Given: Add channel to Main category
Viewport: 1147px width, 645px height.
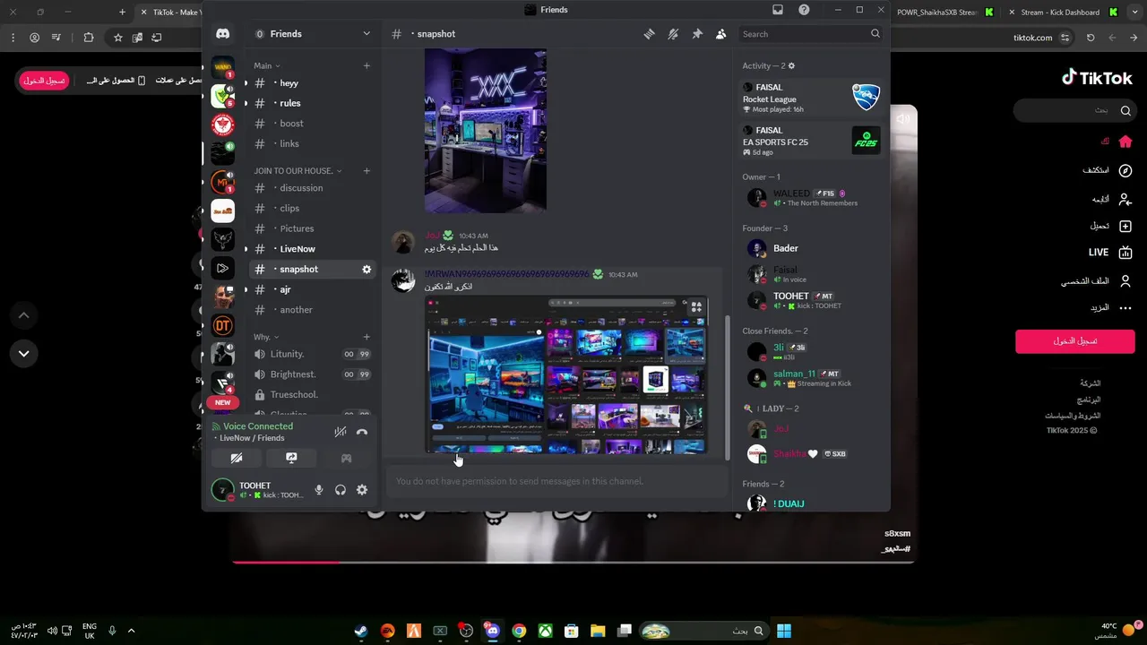Looking at the screenshot, I should (367, 65).
